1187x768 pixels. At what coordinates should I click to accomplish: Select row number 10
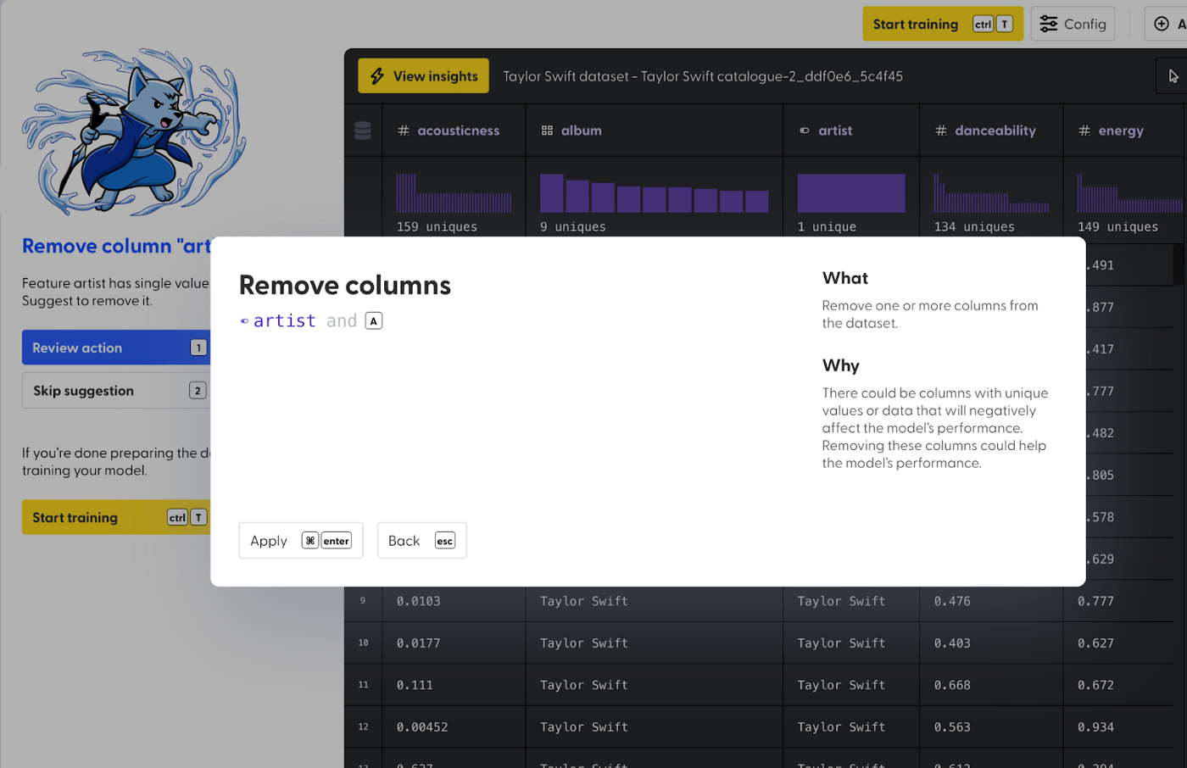[x=363, y=643]
